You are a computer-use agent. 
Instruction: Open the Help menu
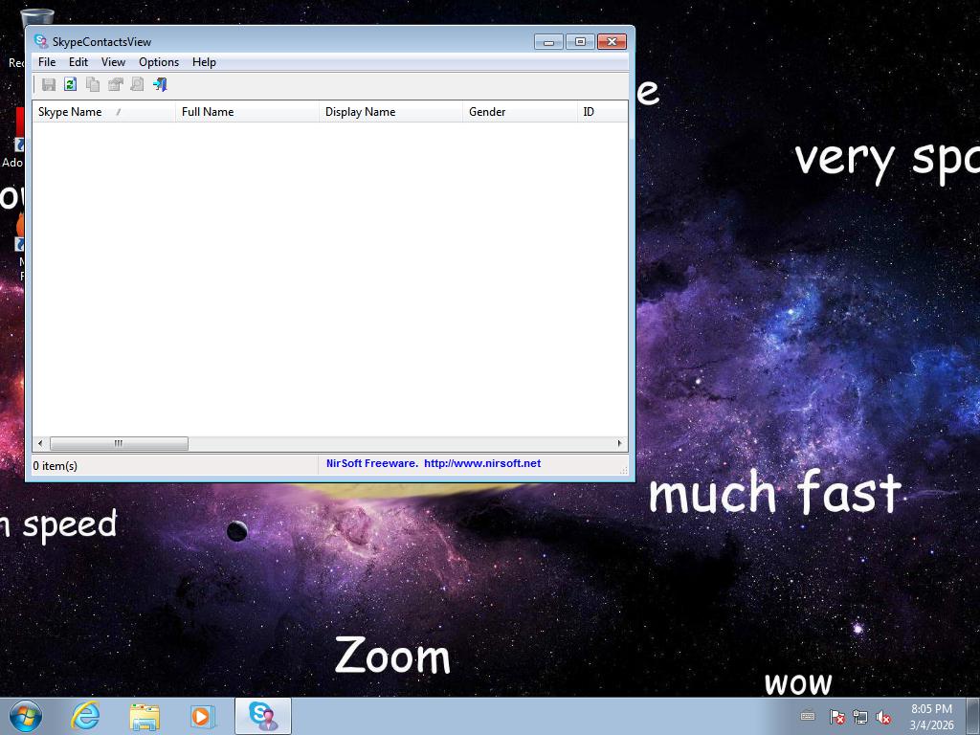pyautogui.click(x=204, y=62)
